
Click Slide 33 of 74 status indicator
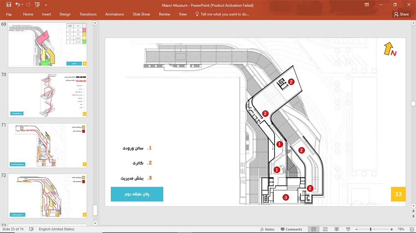click(13, 229)
